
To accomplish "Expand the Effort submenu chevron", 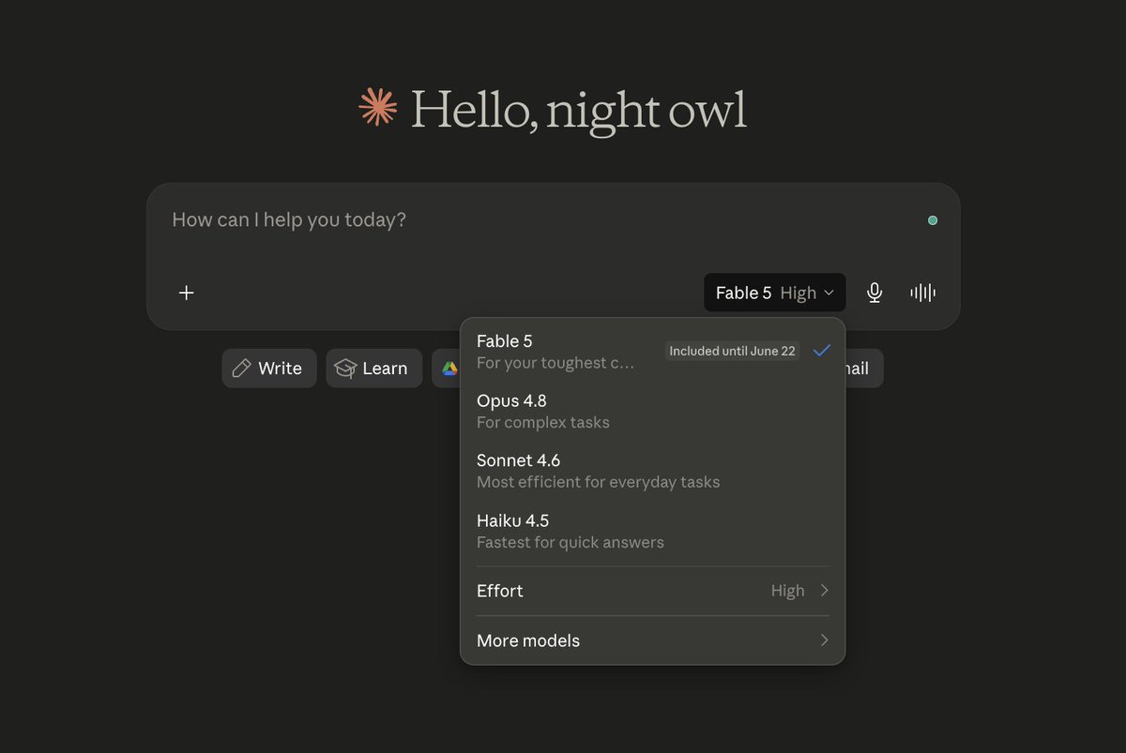I will click(825, 591).
